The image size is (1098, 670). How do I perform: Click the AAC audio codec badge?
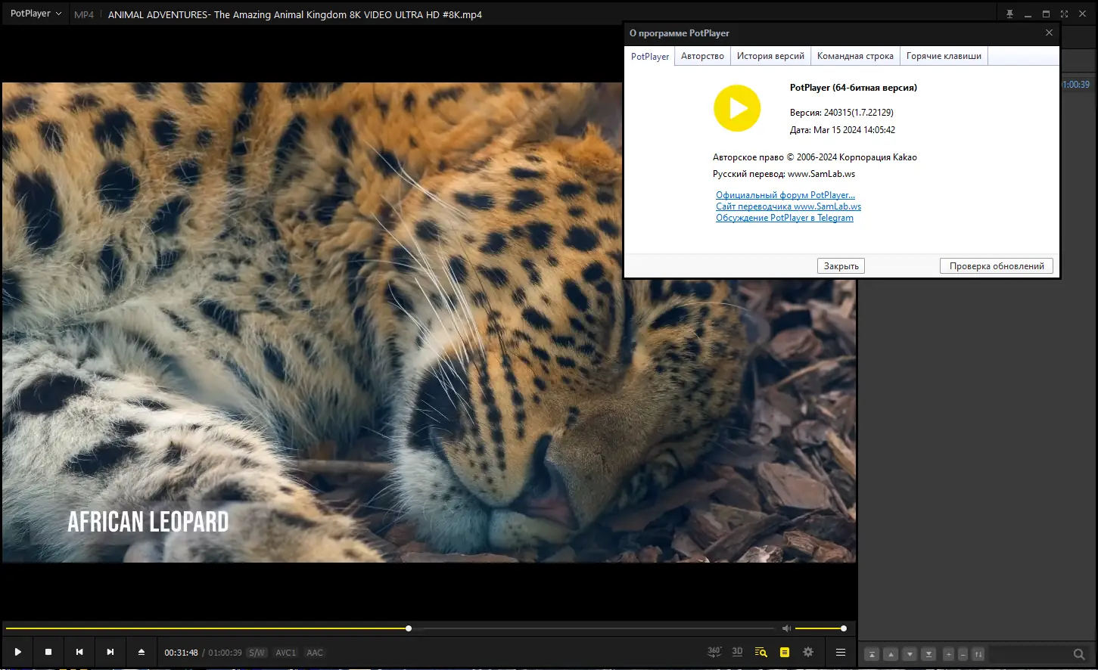click(x=315, y=653)
